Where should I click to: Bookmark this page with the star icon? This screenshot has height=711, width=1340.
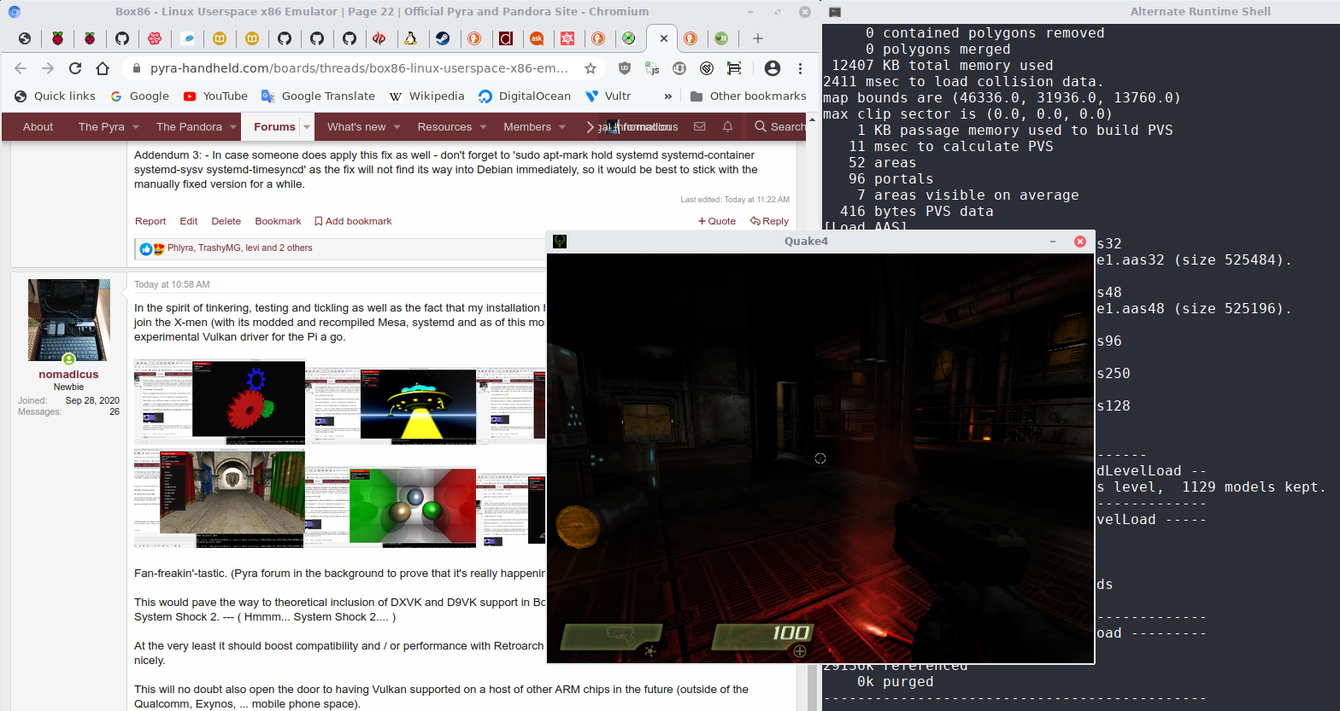(591, 68)
